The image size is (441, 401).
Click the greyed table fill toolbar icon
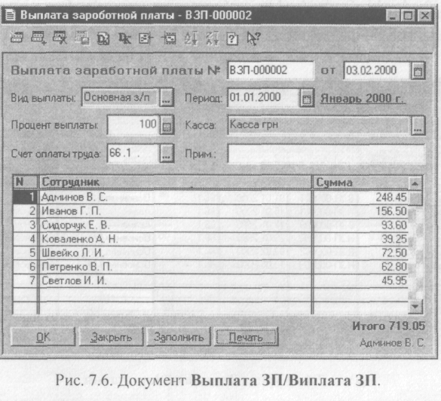click(82, 38)
